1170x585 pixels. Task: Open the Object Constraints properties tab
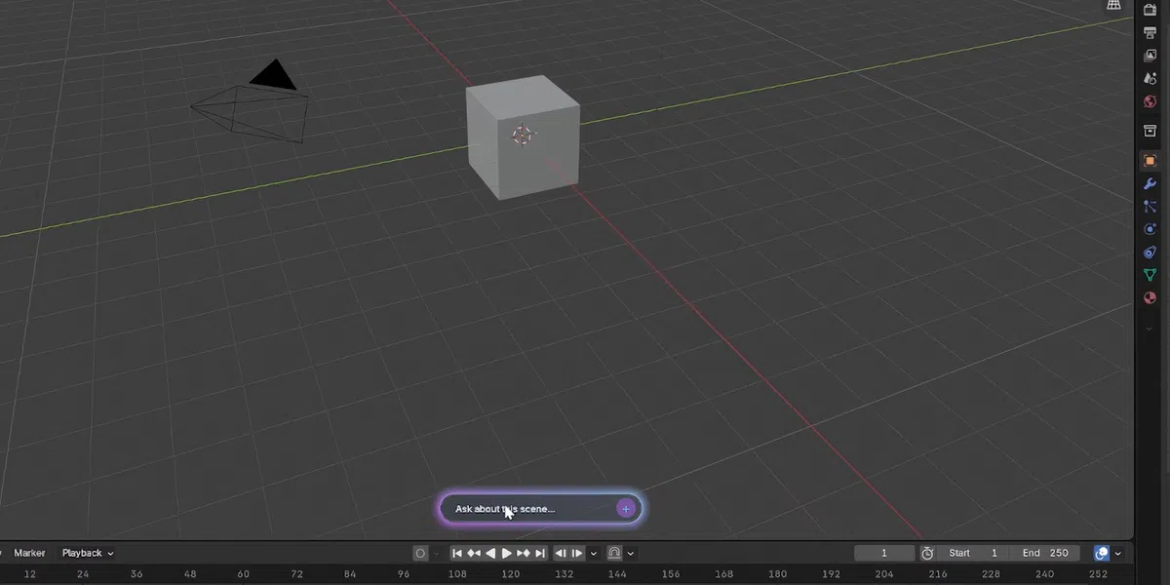1150,253
